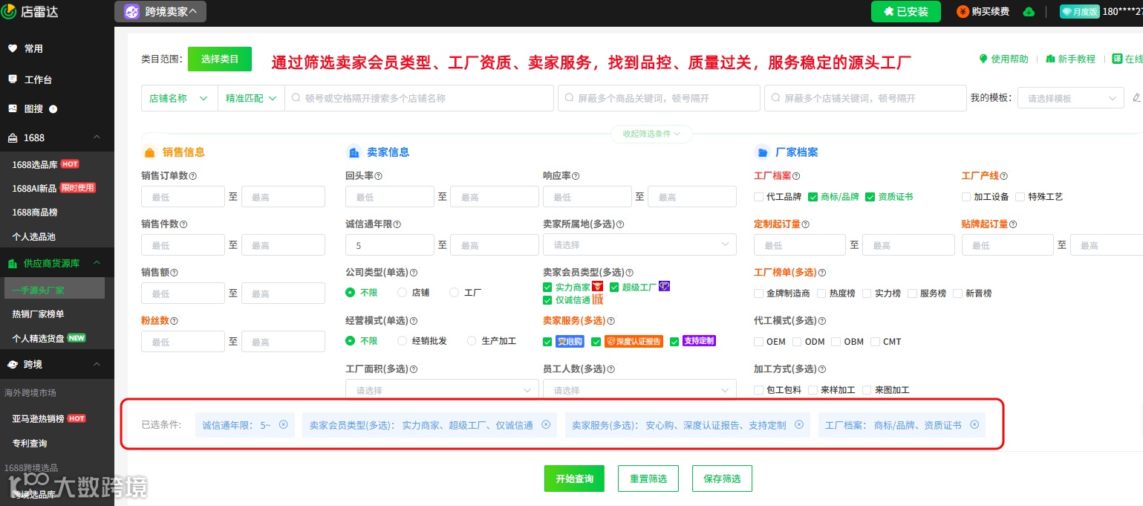Screen dimensions: 1143x506
Task: Collapse the 1688 sidebar section
Action: coord(97,137)
